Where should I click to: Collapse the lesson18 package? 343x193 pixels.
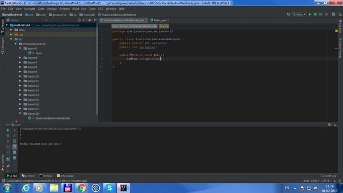coord(20,113)
